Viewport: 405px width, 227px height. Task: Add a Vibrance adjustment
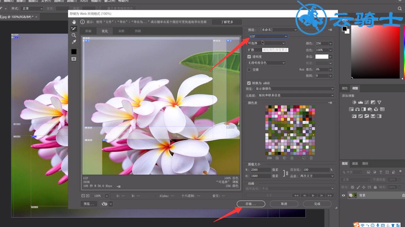click(x=379, y=102)
